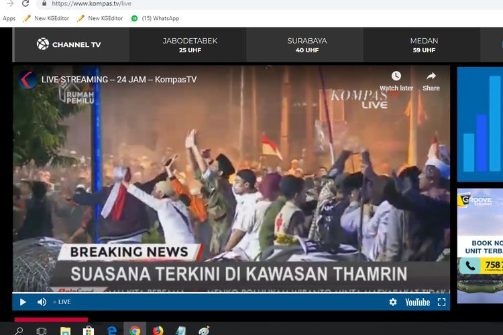Screen dimensions: 503x335
Task: Click the Watch later clock icon
Action: tap(396, 76)
